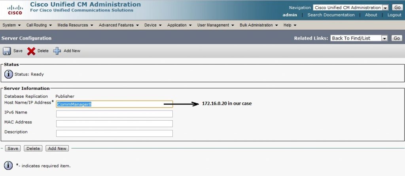Click the bottom Save button

click(13, 148)
